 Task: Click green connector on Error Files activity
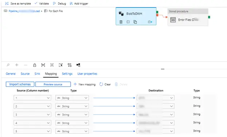tap(209, 17)
